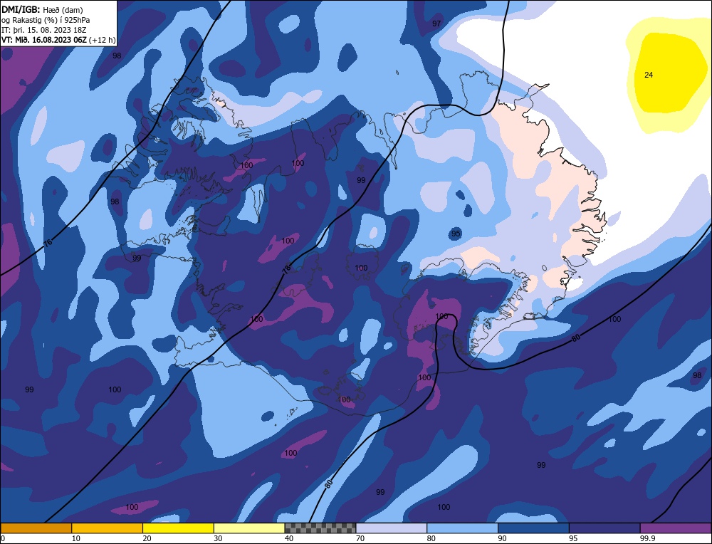This screenshot has height=544, width=712.
Task: Select the 'VT: Mið. 16.08.2023 06Z' valid time line
Action: pyautogui.click(x=44, y=40)
